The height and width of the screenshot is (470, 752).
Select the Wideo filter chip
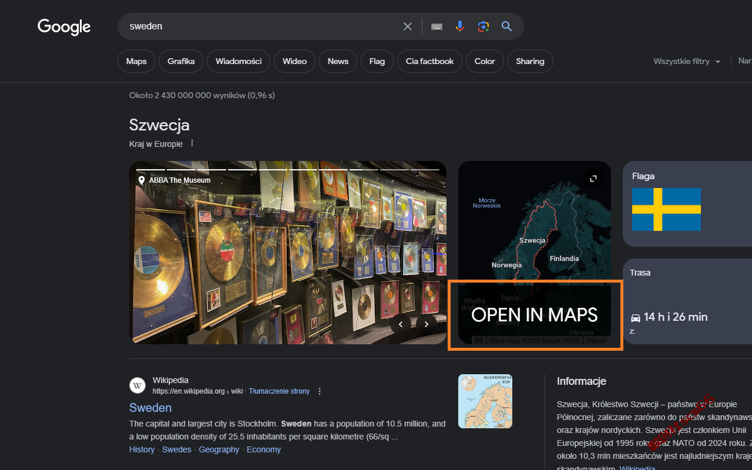pos(294,61)
